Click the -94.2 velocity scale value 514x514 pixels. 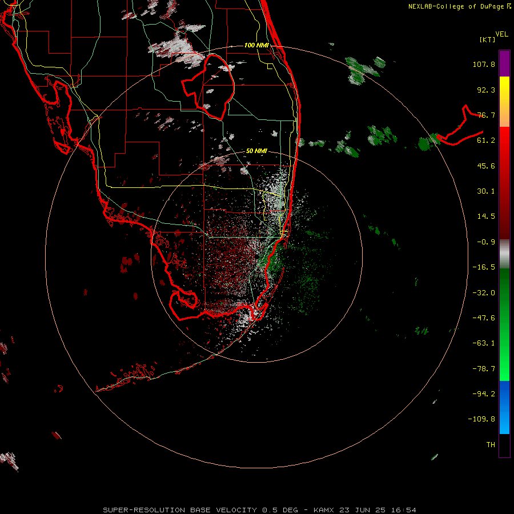coord(484,394)
